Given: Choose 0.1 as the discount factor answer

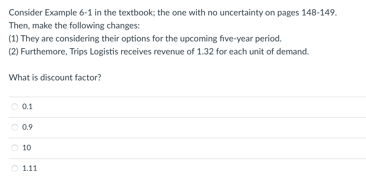Looking at the screenshot, I should click(15, 106).
